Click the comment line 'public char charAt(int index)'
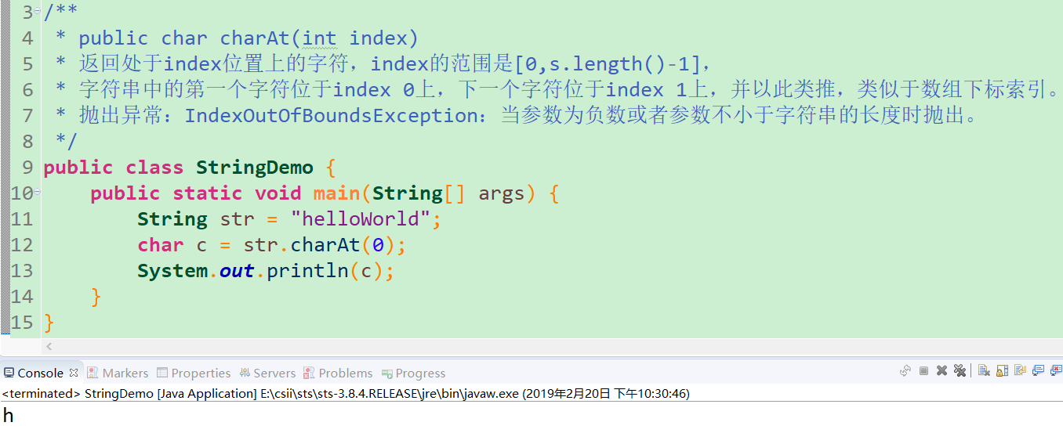 pos(249,38)
